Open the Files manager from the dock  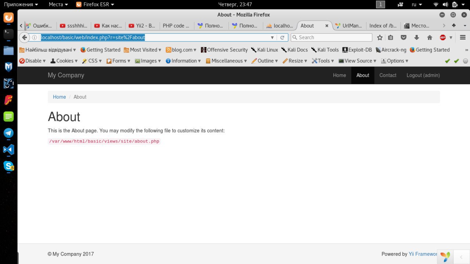(x=8, y=50)
